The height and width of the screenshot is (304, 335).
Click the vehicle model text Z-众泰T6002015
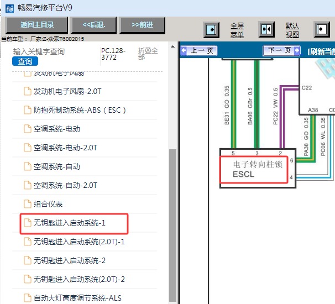click(63, 39)
